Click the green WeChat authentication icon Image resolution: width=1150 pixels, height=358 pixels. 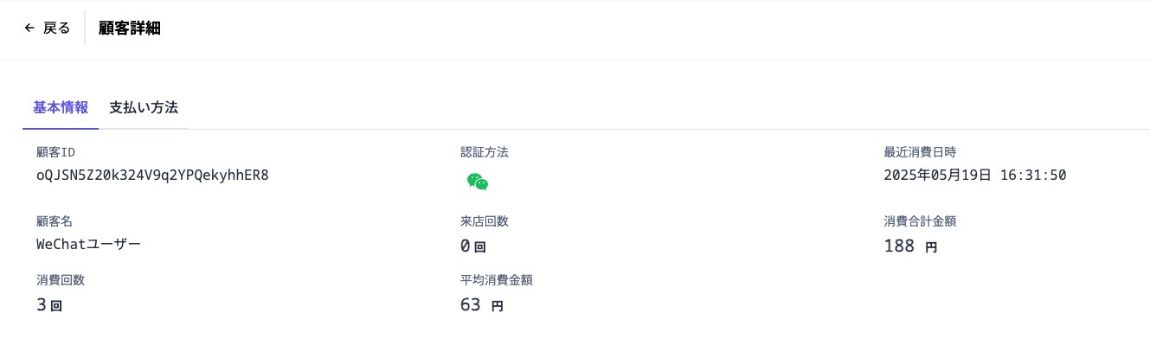tap(478, 182)
